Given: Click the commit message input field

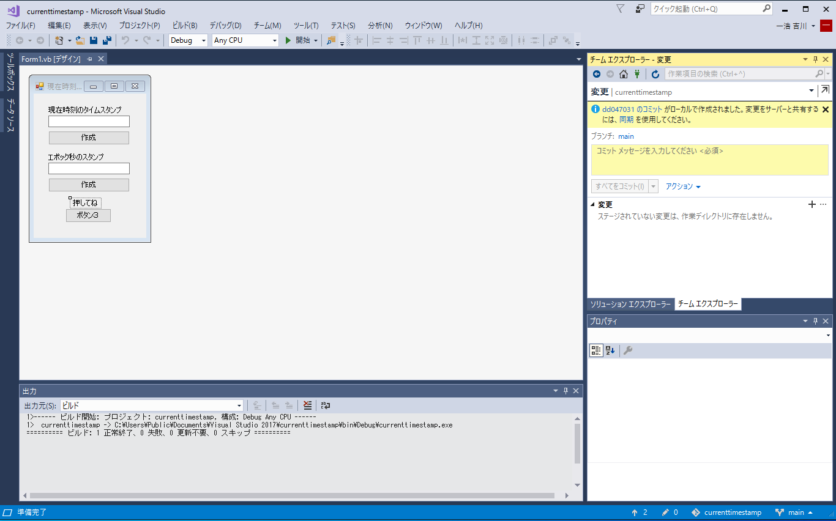Looking at the screenshot, I should [709, 160].
